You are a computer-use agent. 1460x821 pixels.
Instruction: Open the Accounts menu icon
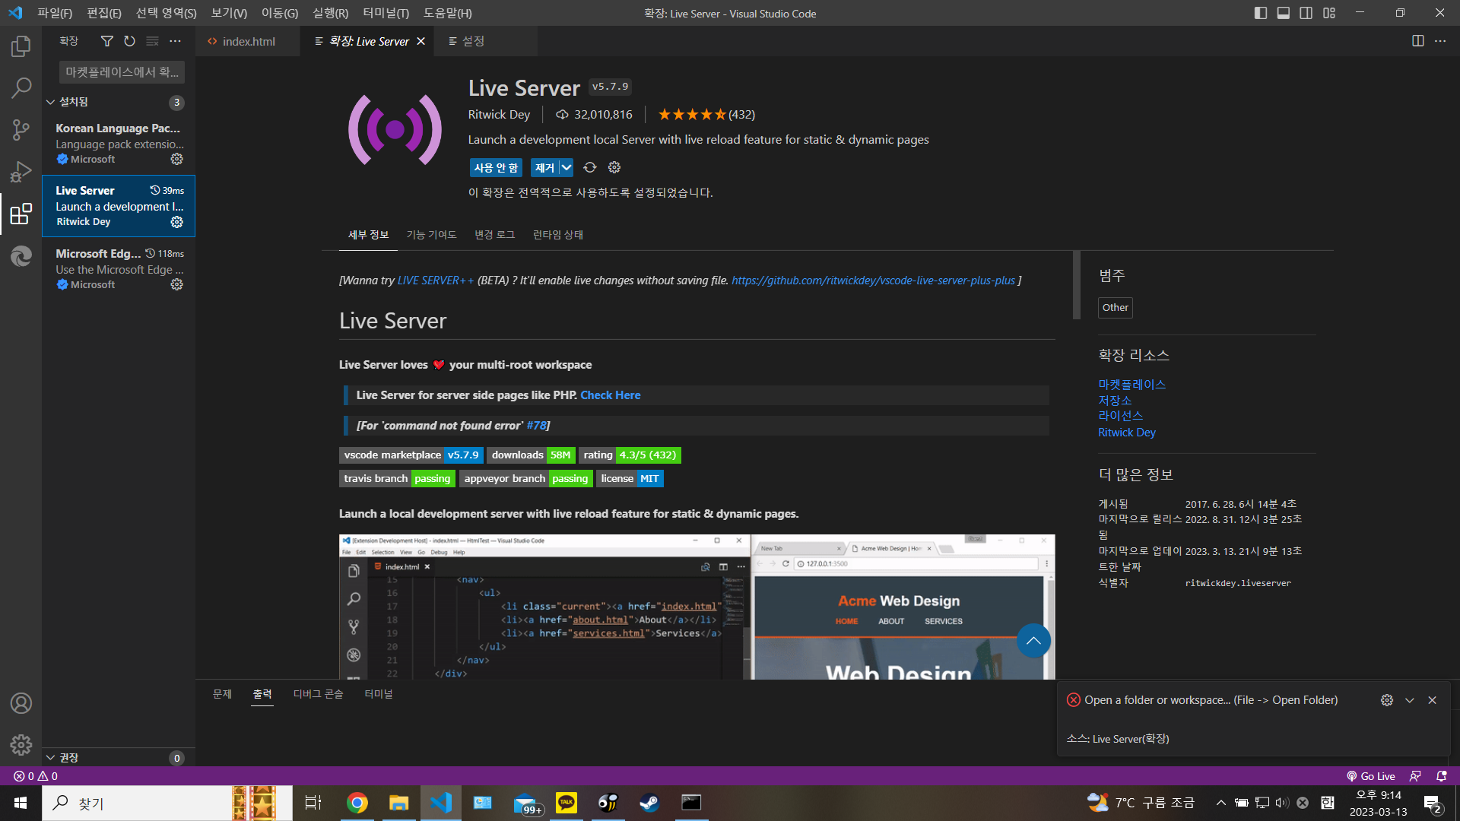coord(21,703)
